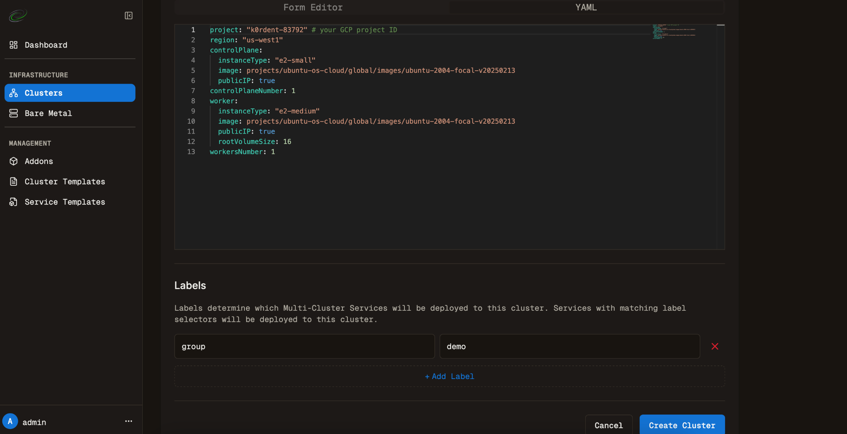Click the Clusters network icon
The image size is (847, 434).
14,93
